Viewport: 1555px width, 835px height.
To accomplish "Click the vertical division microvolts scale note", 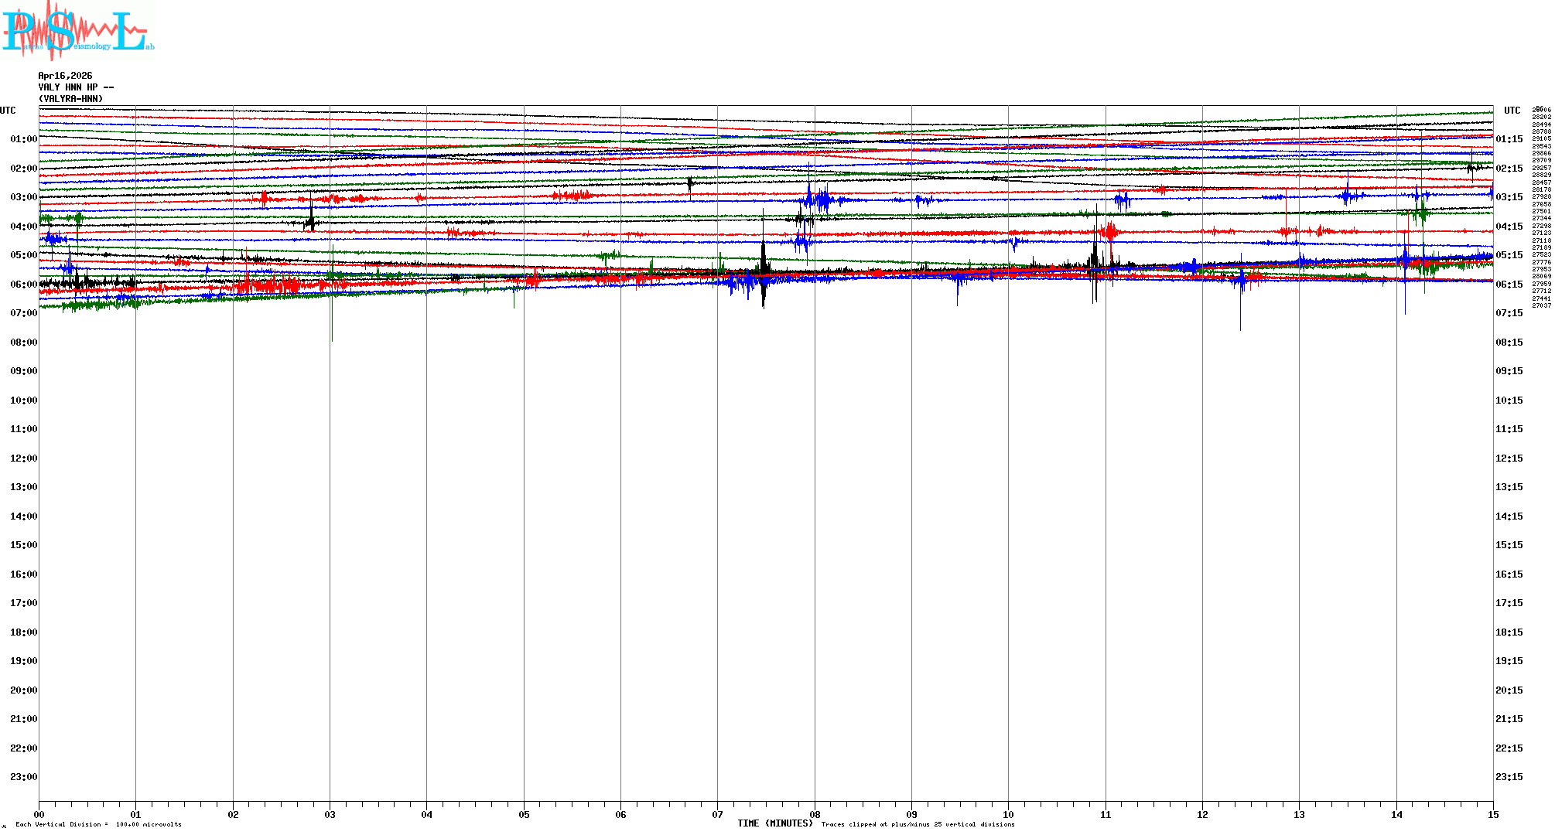I will pos(98,824).
